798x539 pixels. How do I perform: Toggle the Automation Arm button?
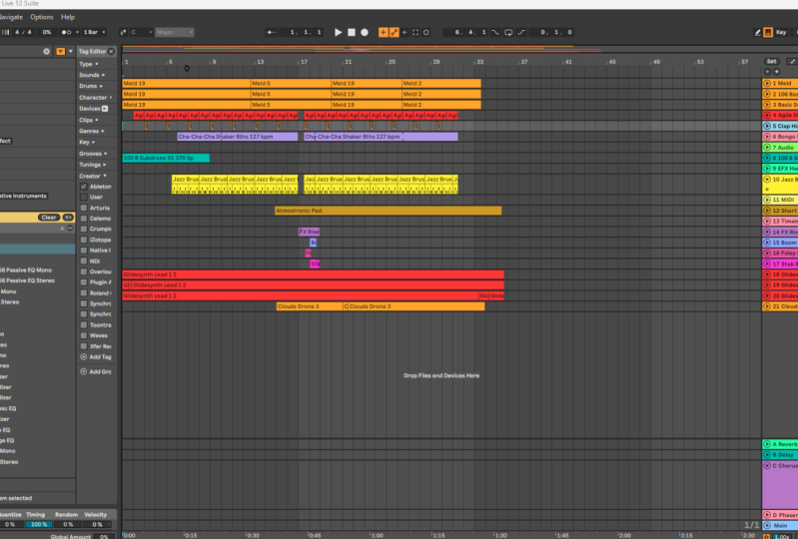point(394,32)
